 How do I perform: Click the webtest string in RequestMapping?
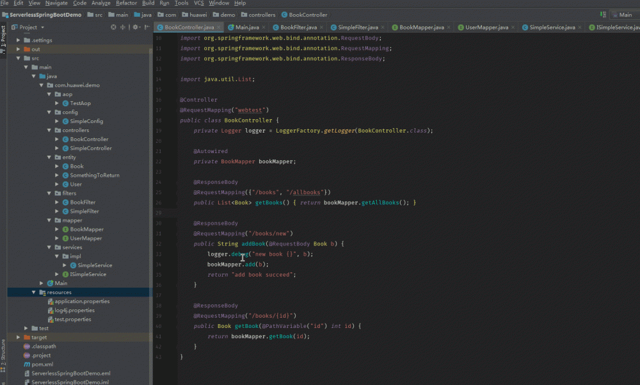tap(248, 110)
